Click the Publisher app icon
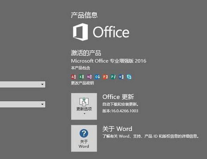 (113, 77)
